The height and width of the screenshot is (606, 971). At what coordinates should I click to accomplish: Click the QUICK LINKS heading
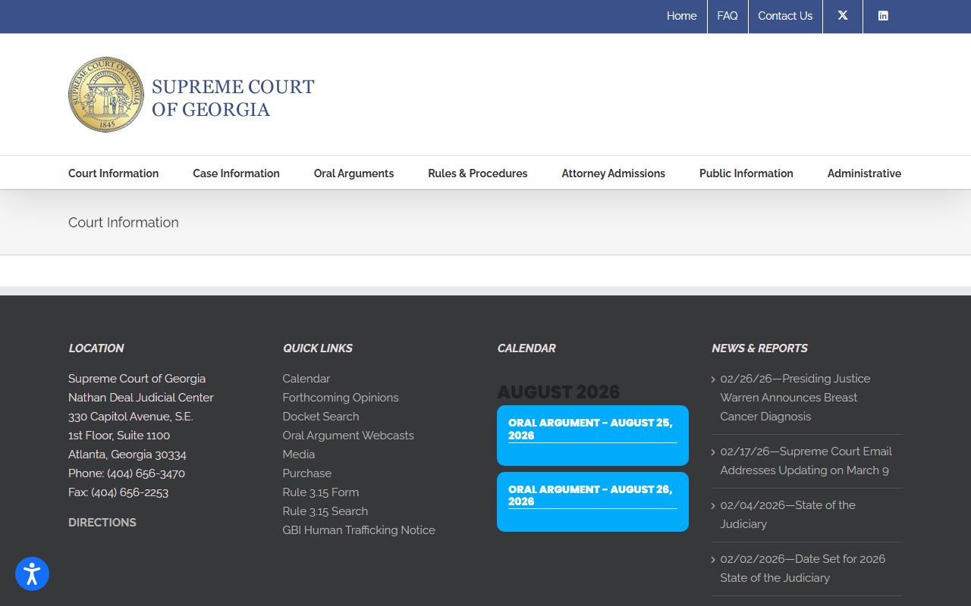click(x=318, y=348)
